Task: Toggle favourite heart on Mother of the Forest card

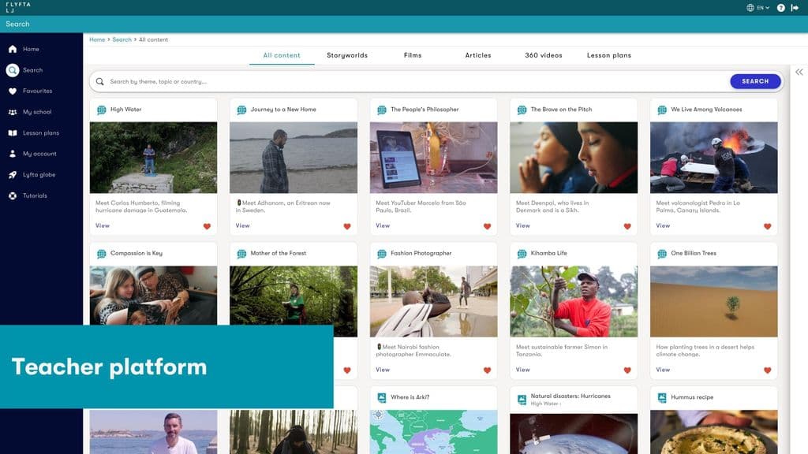Action: click(347, 370)
